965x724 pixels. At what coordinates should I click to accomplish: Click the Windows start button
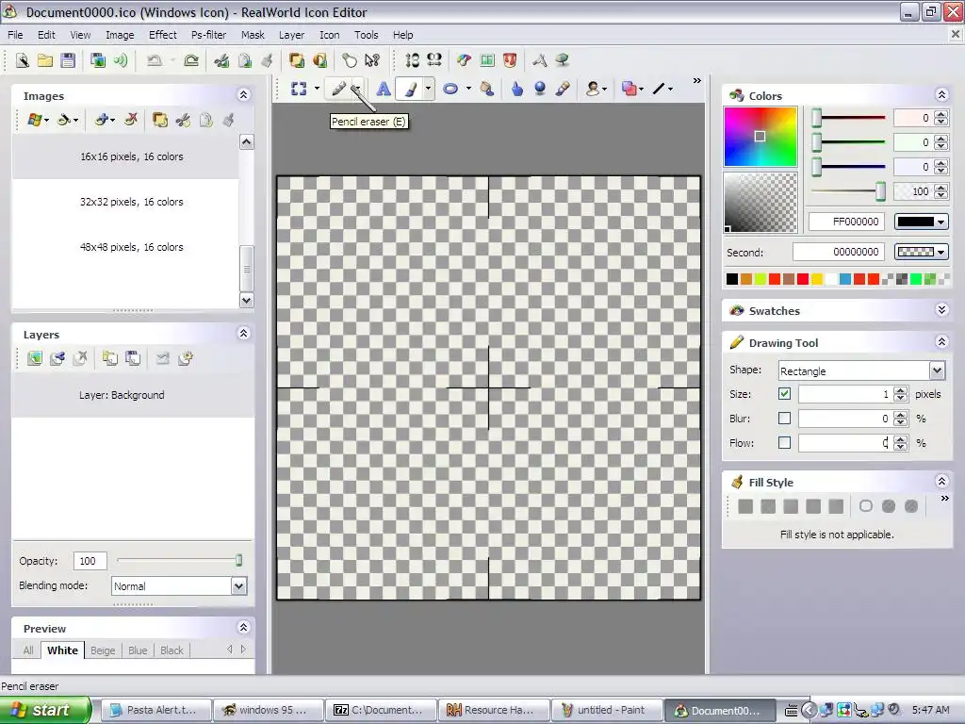tap(45, 710)
